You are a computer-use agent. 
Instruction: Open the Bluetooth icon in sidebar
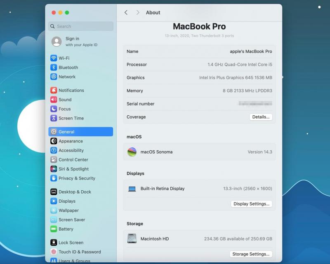tap(54, 67)
